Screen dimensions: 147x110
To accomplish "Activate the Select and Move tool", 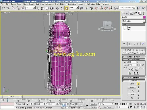I will 57,8.
